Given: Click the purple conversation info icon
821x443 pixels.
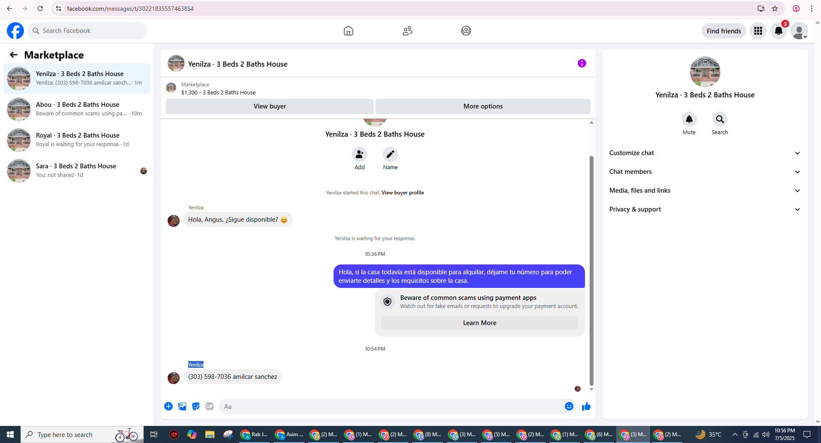Looking at the screenshot, I should pos(582,63).
